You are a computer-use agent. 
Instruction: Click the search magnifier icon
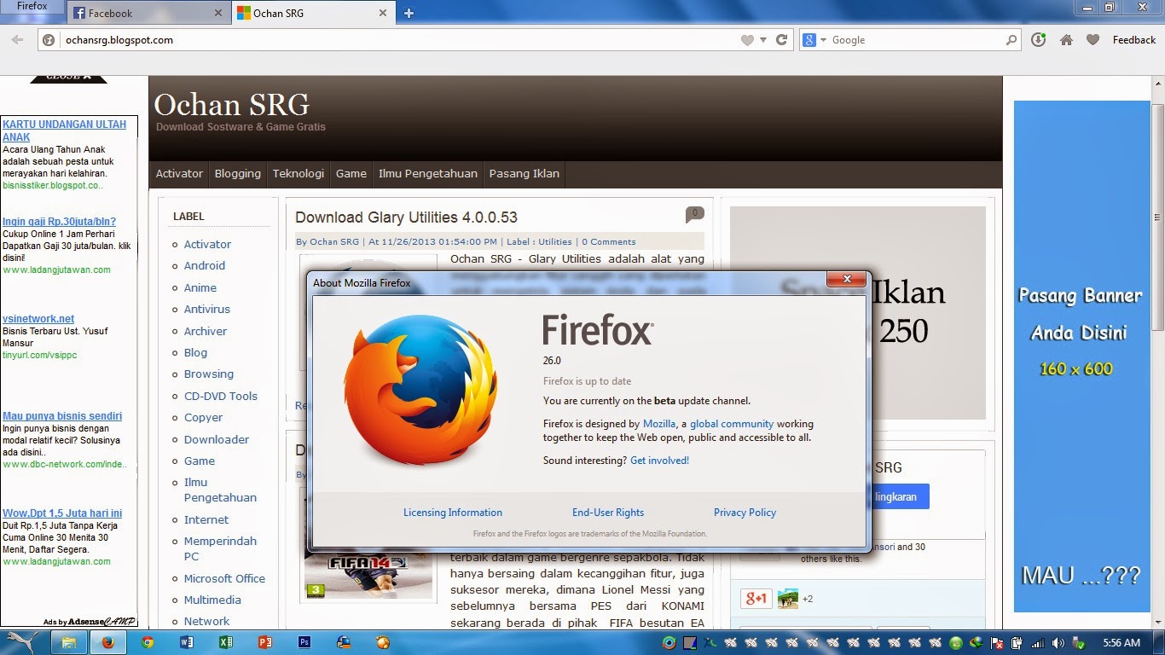pos(1011,40)
